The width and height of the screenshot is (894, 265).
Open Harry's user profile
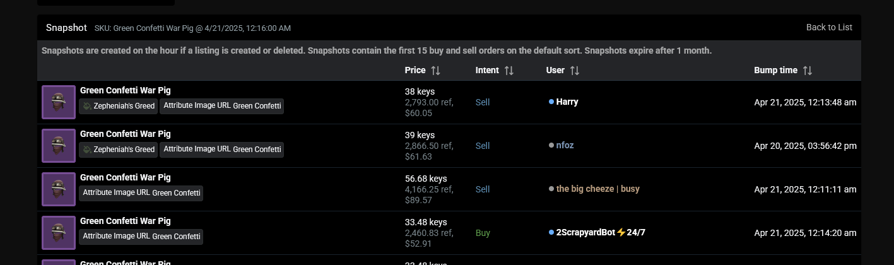coord(567,102)
